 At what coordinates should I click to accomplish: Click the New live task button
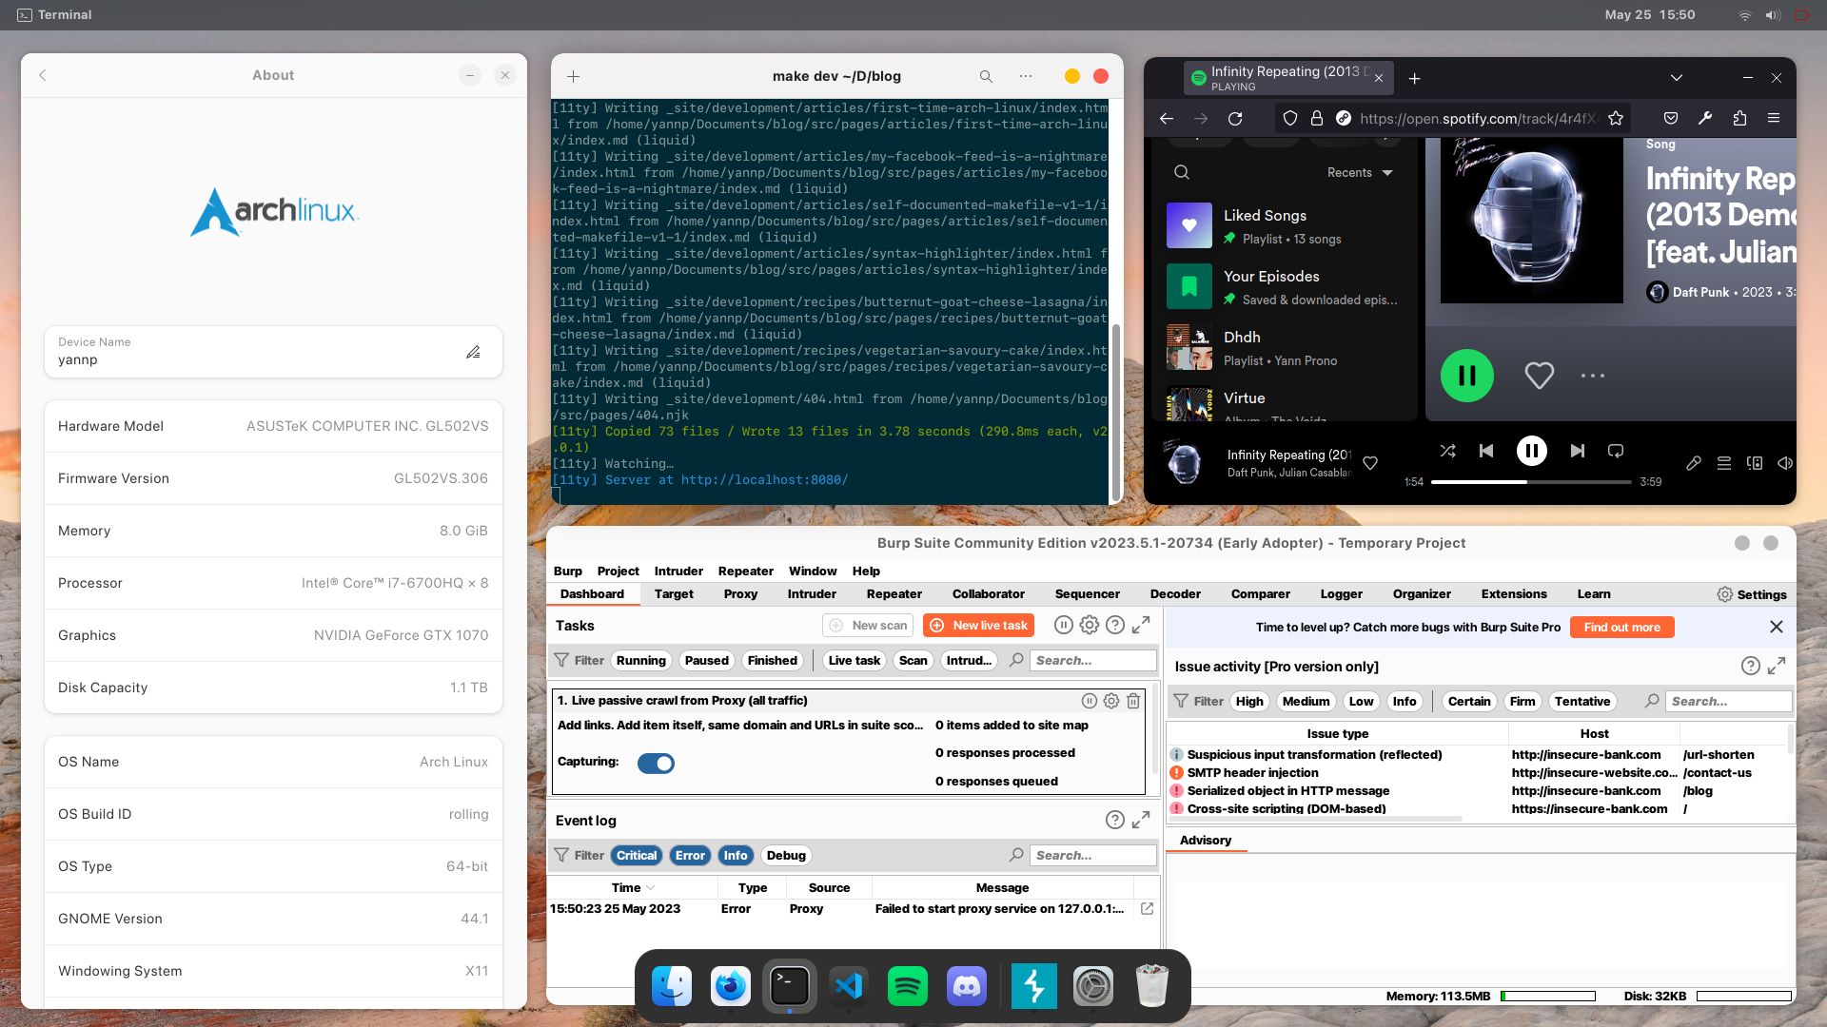[x=979, y=625]
